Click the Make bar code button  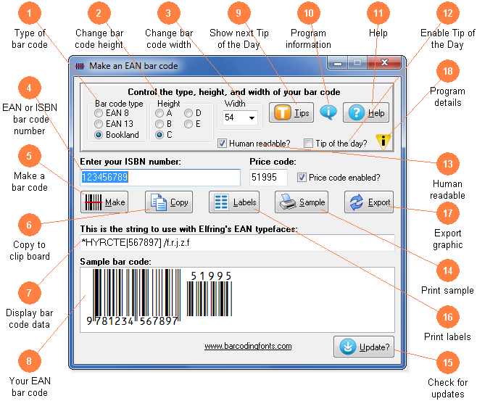pos(104,202)
